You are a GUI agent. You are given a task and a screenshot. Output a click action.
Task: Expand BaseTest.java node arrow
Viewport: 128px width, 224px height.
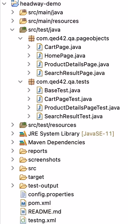[29, 90]
